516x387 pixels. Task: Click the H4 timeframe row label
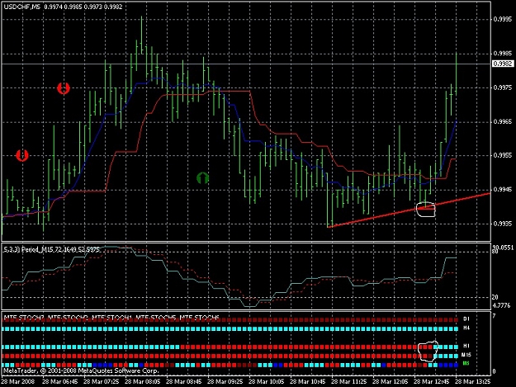click(466, 328)
